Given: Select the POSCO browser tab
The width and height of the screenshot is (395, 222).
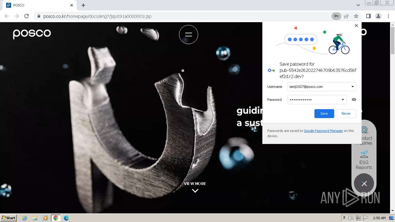Looking at the screenshot, I should 39,5.
